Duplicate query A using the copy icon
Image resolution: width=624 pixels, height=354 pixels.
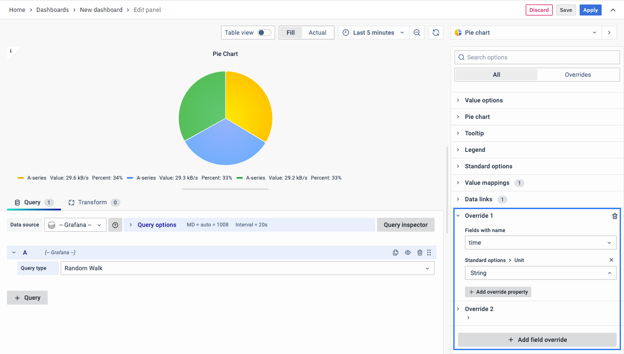[395, 252]
